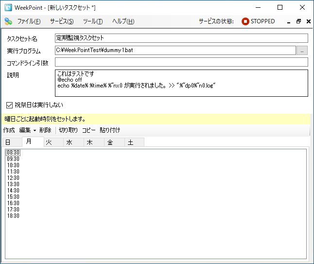
Task: Maximize the WeekPoint main window
Action: pyautogui.click(x=280, y=7)
